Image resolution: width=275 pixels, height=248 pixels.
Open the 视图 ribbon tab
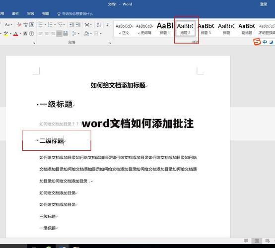[46, 13]
